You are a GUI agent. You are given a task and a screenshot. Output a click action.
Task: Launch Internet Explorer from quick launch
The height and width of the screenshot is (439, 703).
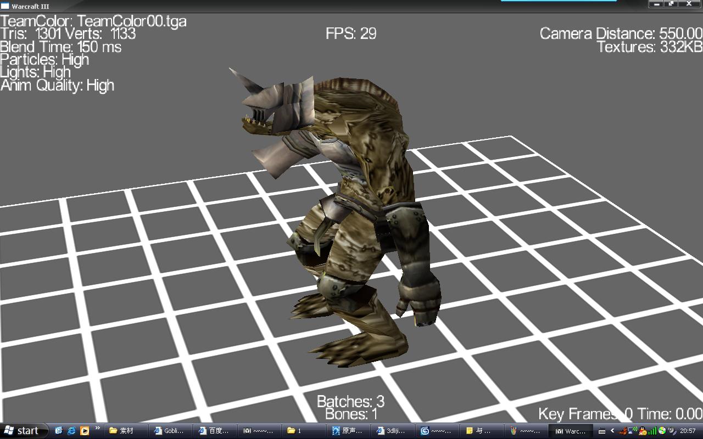point(71,431)
